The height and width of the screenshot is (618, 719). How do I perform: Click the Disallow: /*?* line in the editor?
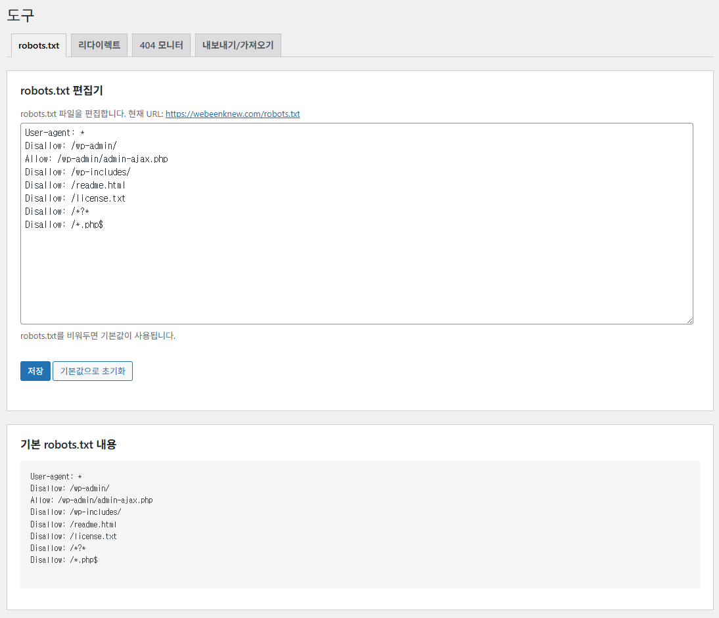pos(57,211)
